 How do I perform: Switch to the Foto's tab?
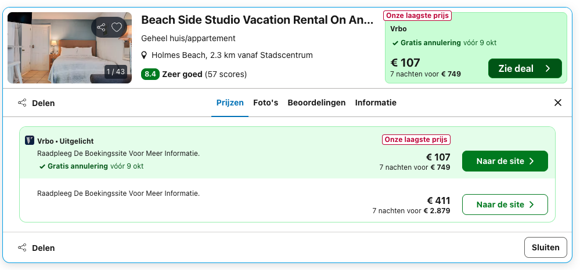(265, 103)
